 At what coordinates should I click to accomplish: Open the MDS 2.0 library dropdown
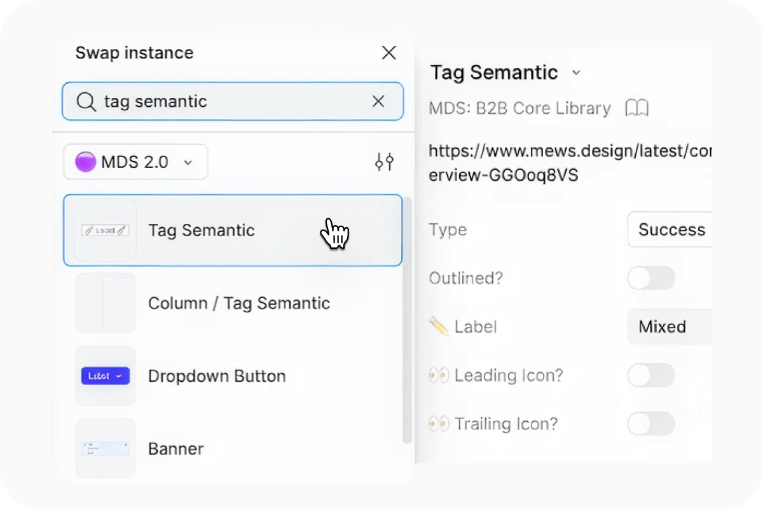(135, 162)
